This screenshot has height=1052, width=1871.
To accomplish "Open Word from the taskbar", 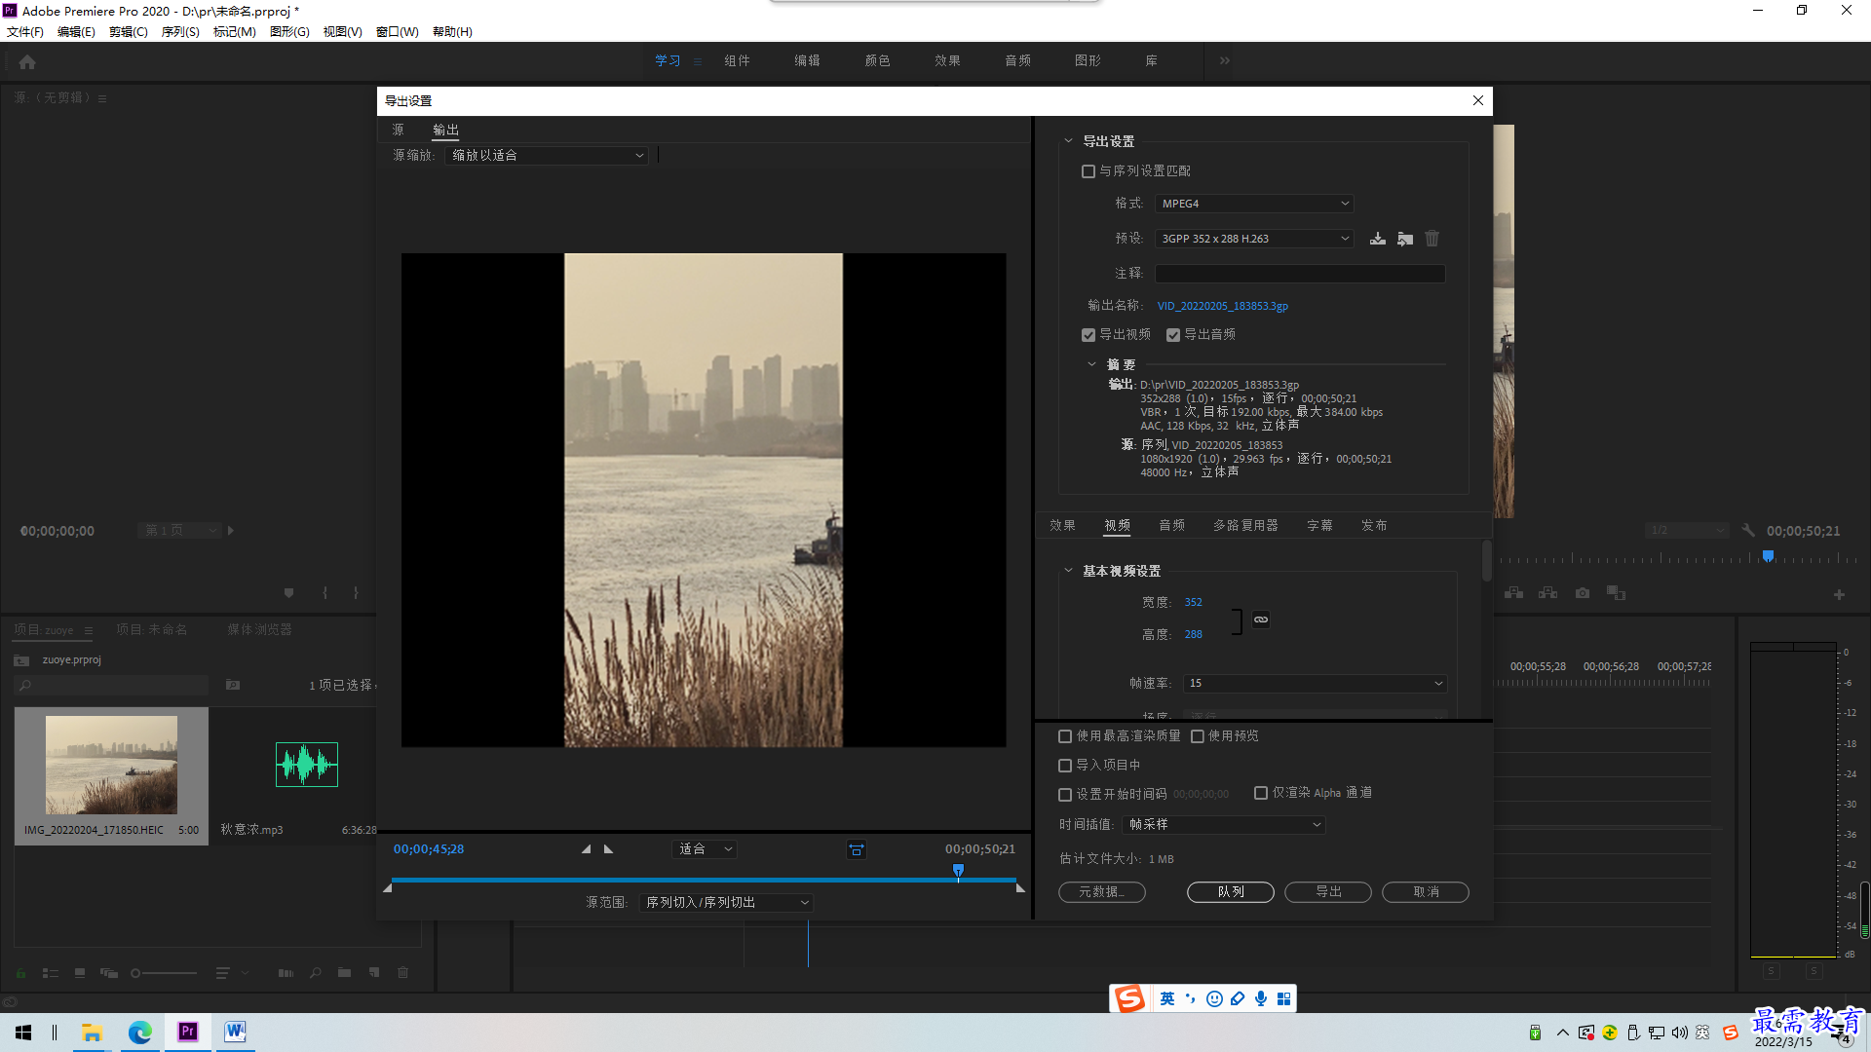I will (x=235, y=1032).
